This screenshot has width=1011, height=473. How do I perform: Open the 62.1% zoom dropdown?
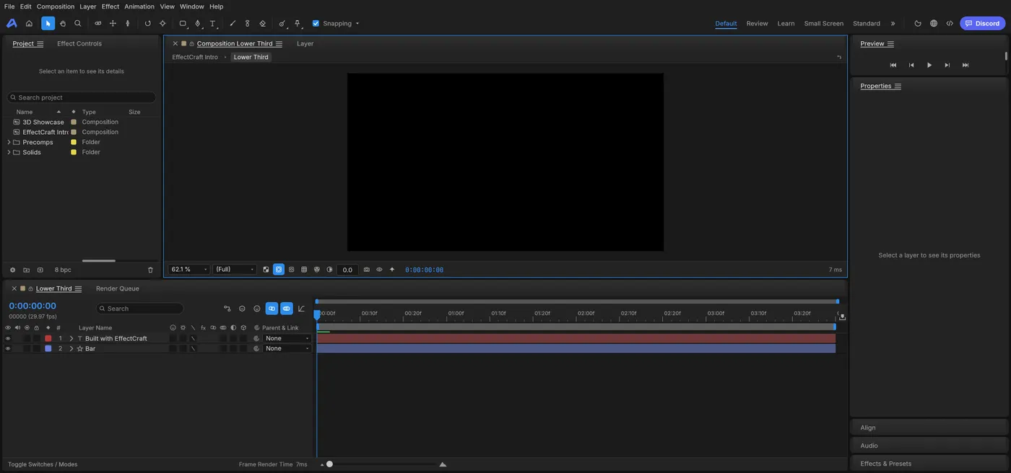coord(189,270)
